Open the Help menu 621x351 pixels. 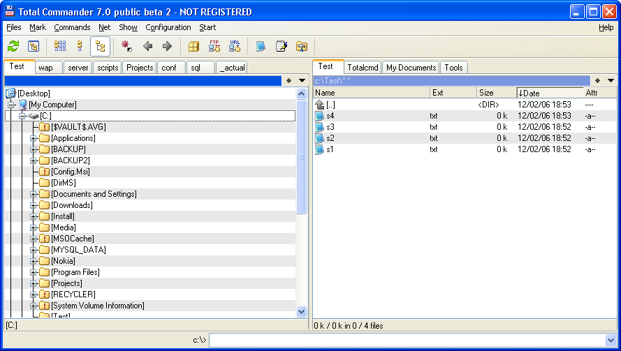(x=606, y=27)
